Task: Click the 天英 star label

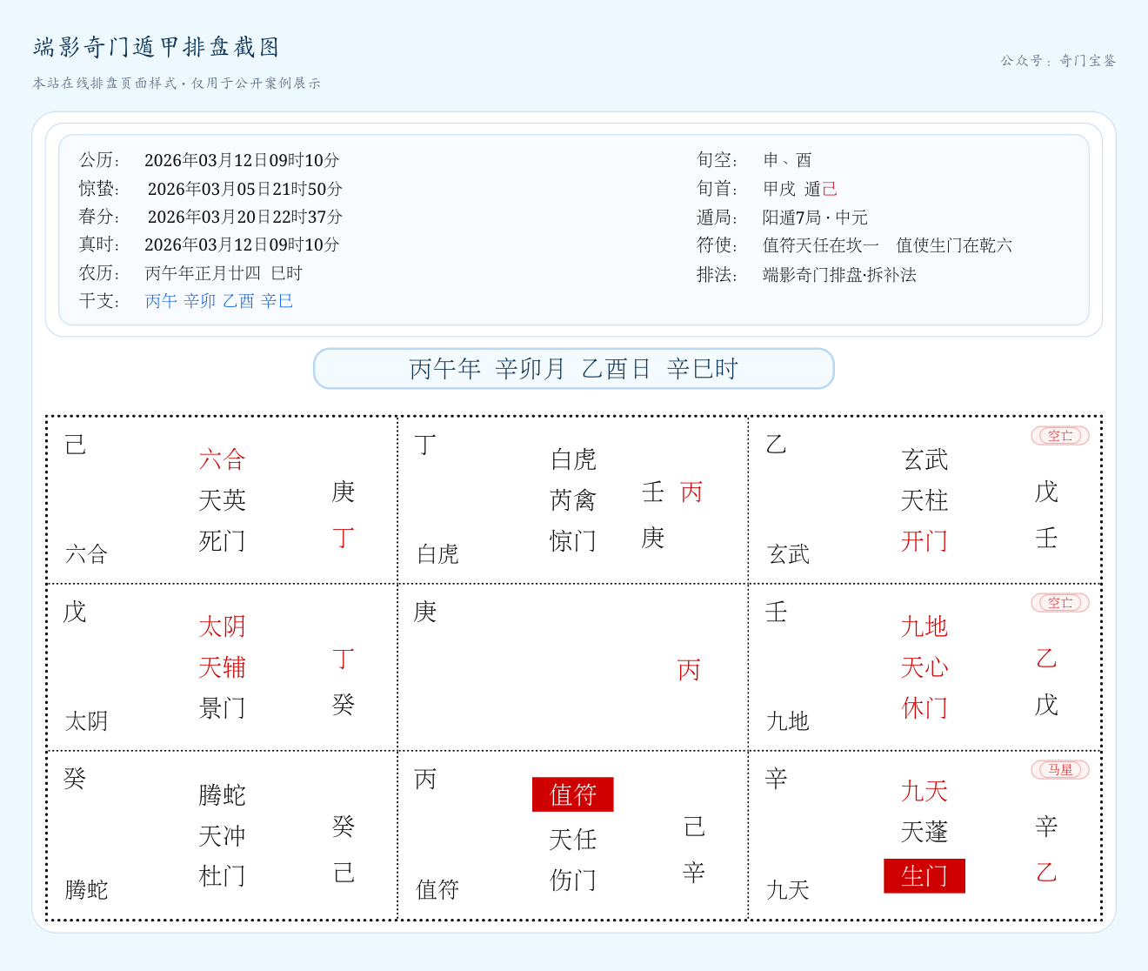Action: coord(223,500)
